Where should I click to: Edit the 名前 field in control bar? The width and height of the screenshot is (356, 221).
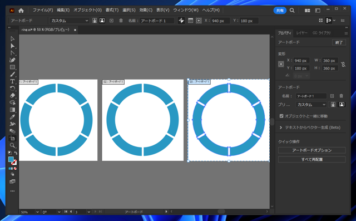157,21
